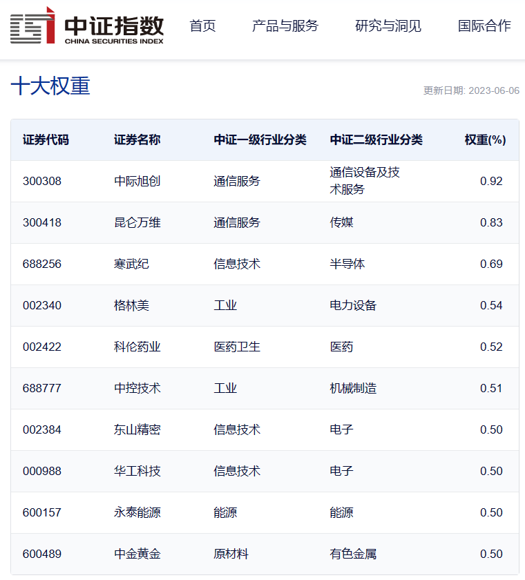Click the 机械制造 industry cell
Image resolution: width=525 pixels, height=580 pixels.
pyautogui.click(x=353, y=388)
